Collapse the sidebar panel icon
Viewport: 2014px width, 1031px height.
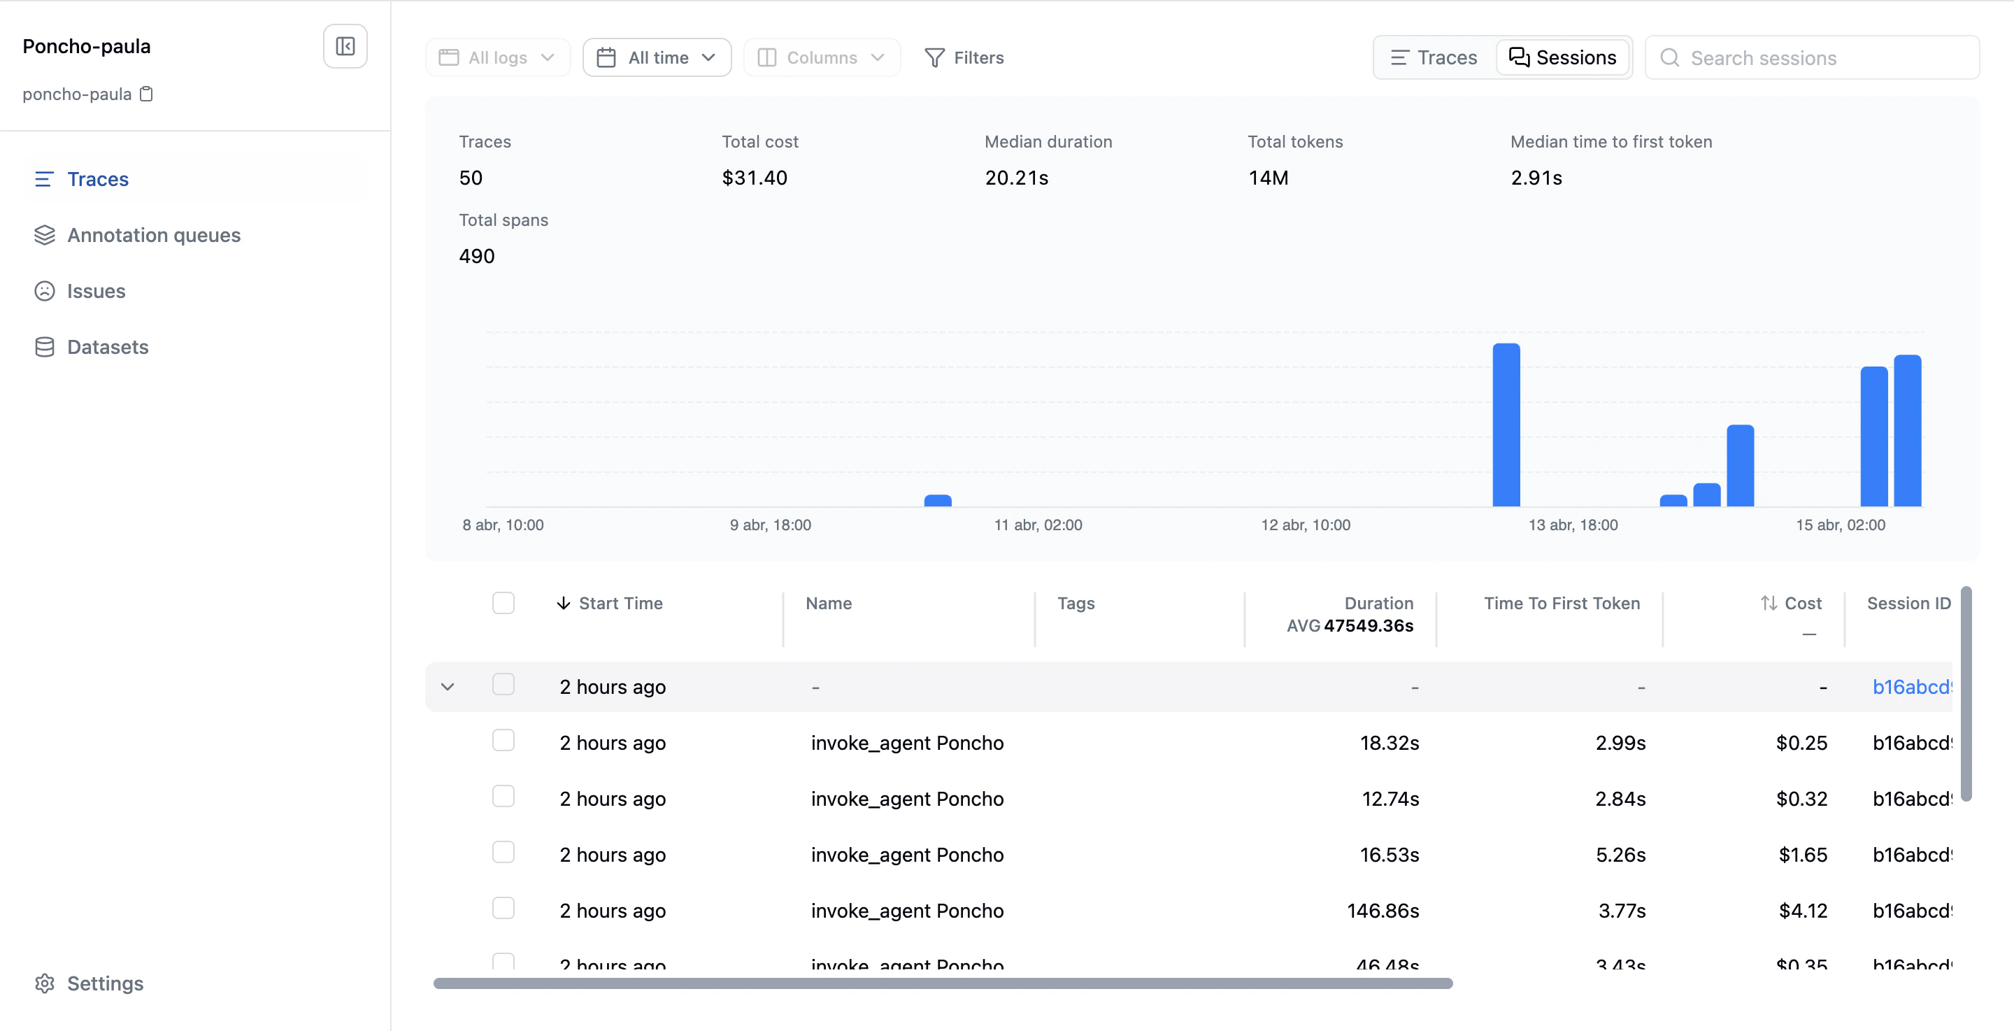tap(345, 46)
